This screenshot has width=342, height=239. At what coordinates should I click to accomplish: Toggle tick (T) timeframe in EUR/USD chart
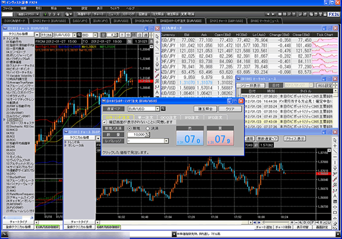[x=122, y=35]
